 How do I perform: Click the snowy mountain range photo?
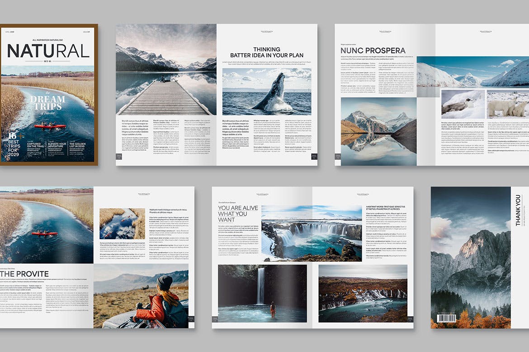[472, 71]
